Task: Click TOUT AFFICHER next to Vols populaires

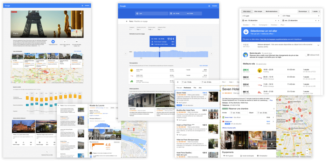Action: [x=203, y=66]
